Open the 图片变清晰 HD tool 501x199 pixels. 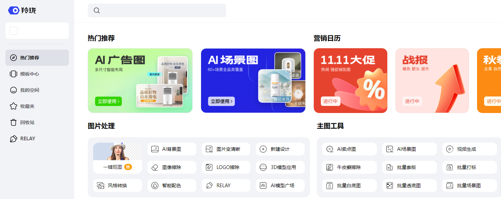click(x=226, y=149)
